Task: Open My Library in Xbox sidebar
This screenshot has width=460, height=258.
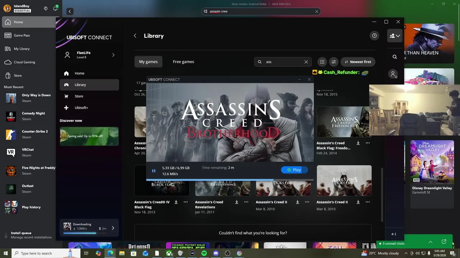Action: point(29,49)
